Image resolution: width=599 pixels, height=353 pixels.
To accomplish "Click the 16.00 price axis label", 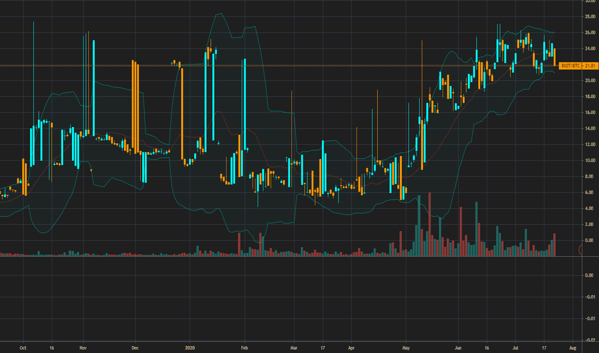I will tap(590, 112).
